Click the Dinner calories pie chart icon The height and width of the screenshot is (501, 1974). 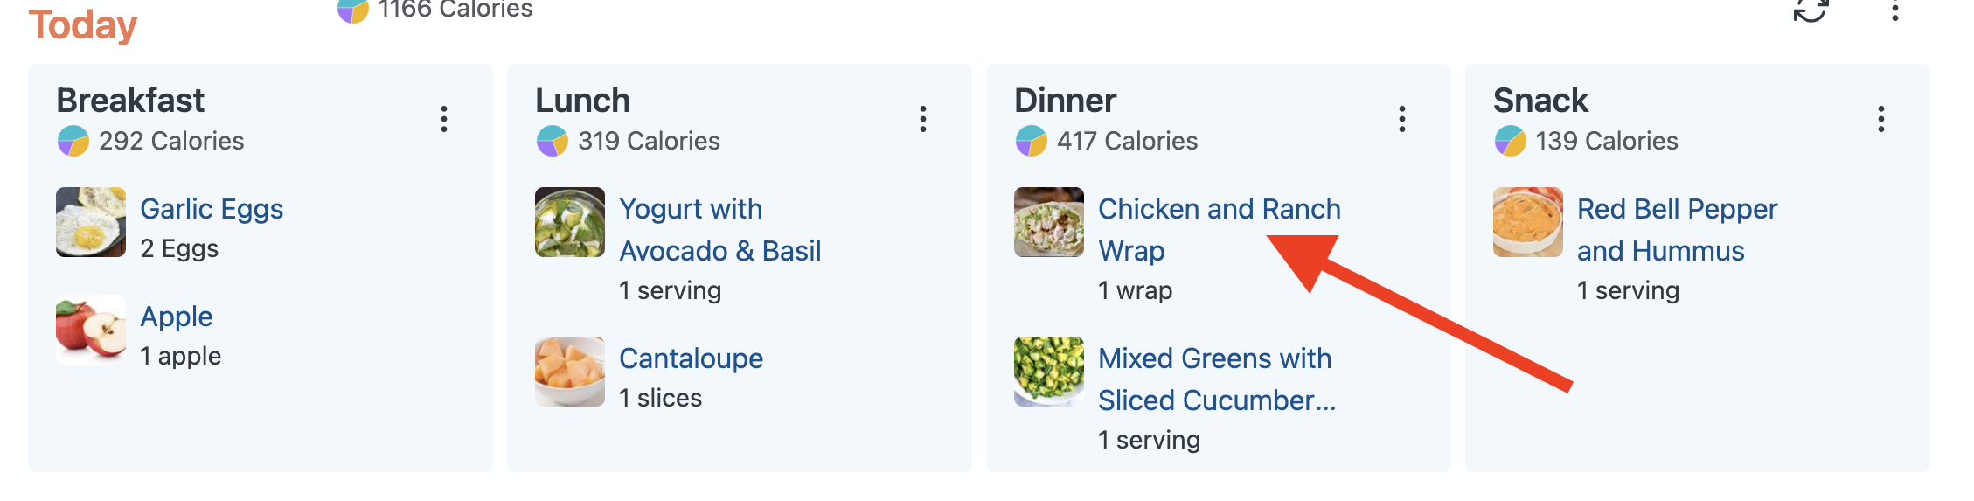click(1032, 141)
